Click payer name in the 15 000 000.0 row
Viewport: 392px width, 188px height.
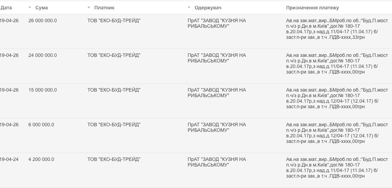114,90
